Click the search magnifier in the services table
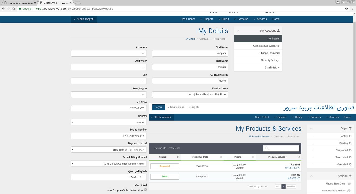 [267, 148]
